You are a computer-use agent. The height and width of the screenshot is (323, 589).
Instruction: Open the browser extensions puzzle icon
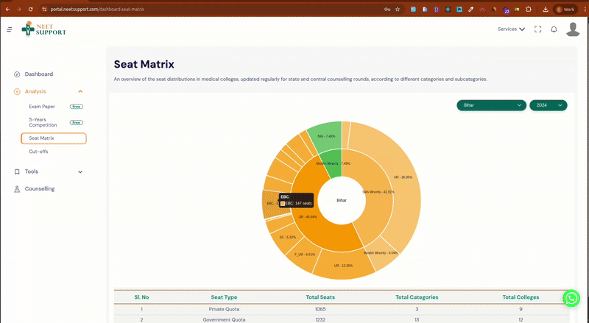[527, 9]
